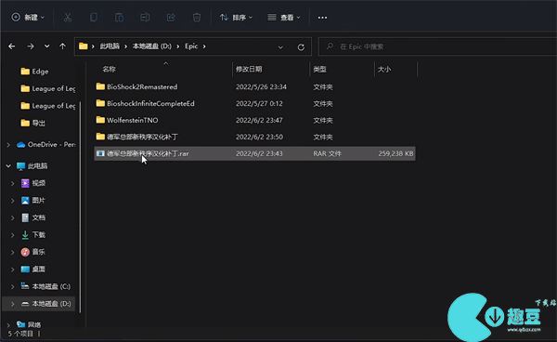This screenshot has width=557, height=342.
Task: Collapse the 此电脑 tree node
Action: (8, 166)
